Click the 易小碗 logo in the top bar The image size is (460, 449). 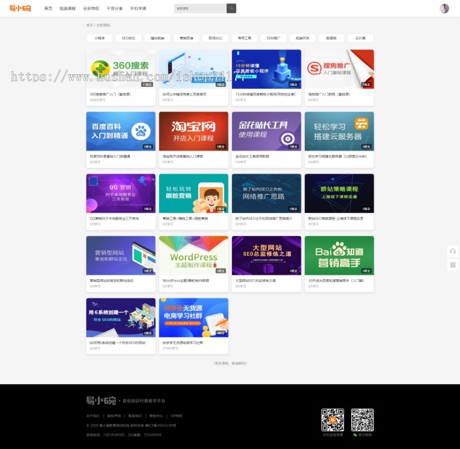coord(20,8)
